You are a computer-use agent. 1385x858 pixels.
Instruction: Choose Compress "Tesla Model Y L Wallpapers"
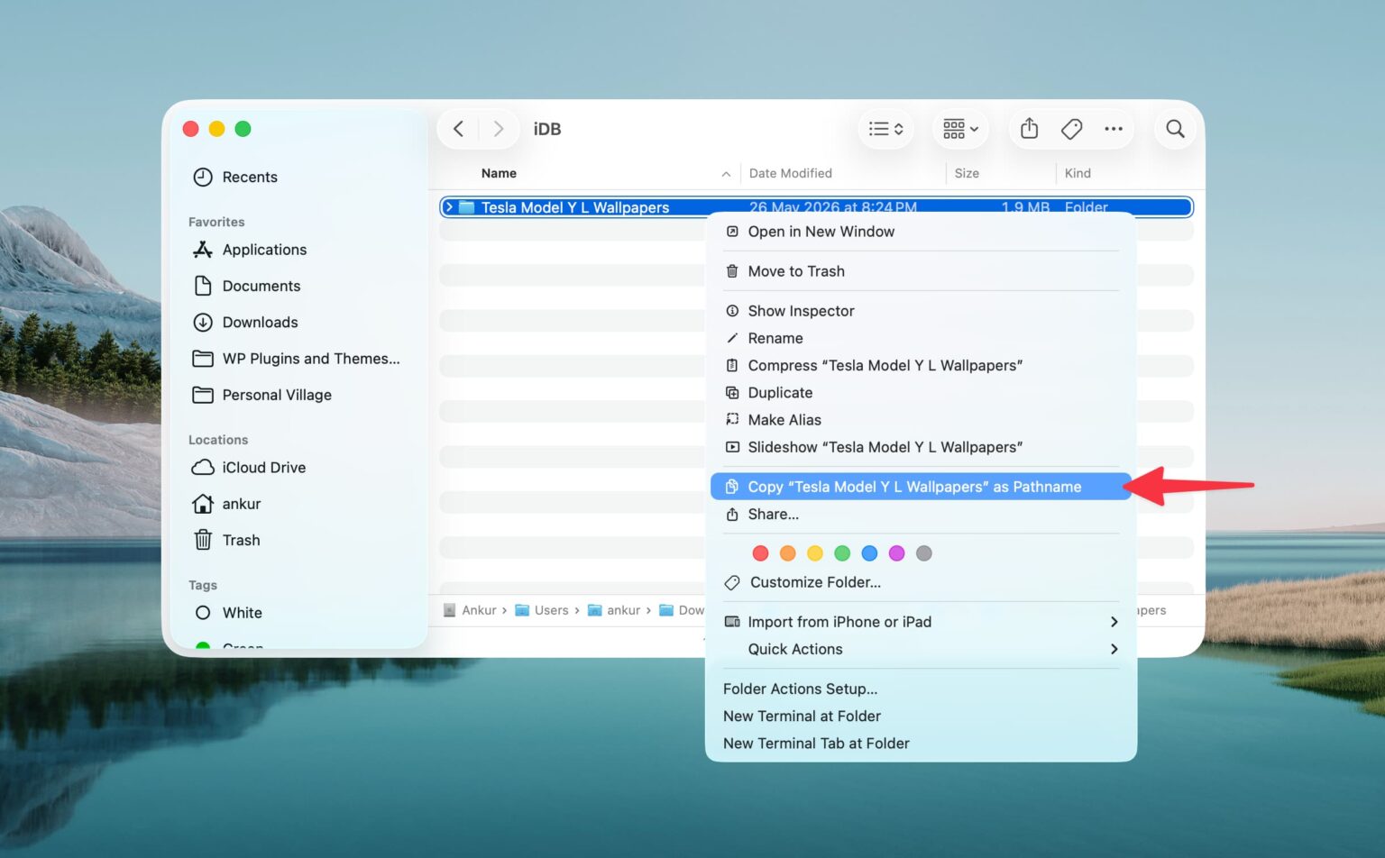[x=920, y=365]
